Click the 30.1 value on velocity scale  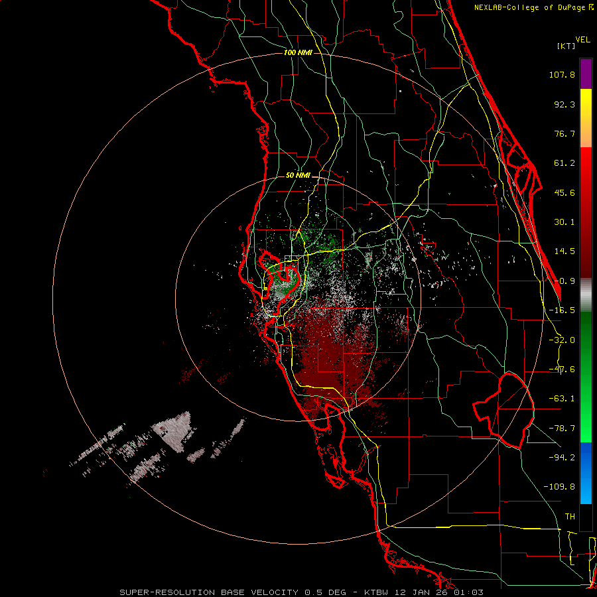tap(564, 222)
